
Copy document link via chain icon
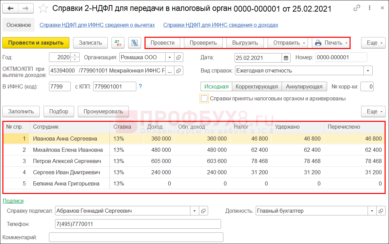click(357, 8)
